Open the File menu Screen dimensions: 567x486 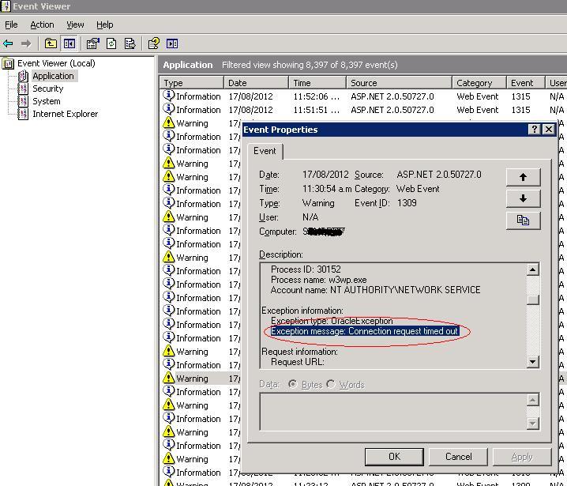point(11,24)
